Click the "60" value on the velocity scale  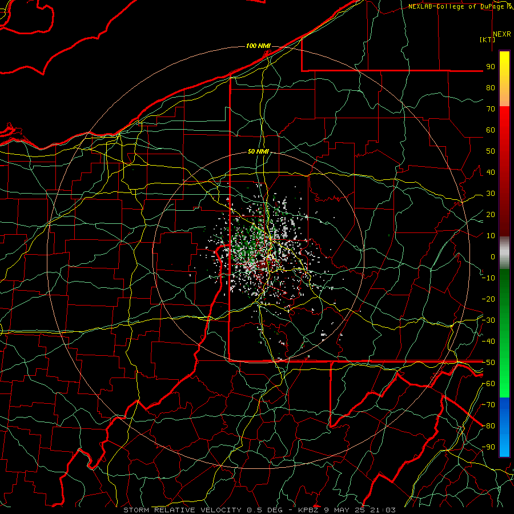click(491, 130)
